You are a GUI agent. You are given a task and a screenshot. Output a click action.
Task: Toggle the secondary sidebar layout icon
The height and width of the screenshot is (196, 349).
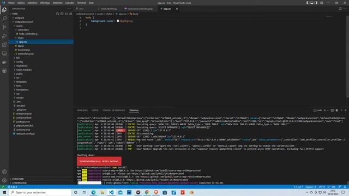pyautogui.click(x=316, y=3)
